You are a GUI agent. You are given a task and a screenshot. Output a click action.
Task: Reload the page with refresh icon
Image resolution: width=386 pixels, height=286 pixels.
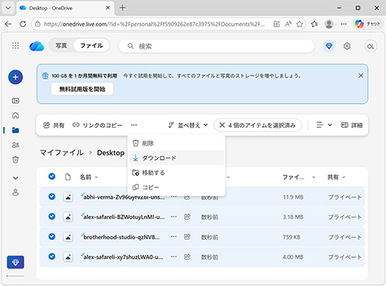tap(23, 24)
